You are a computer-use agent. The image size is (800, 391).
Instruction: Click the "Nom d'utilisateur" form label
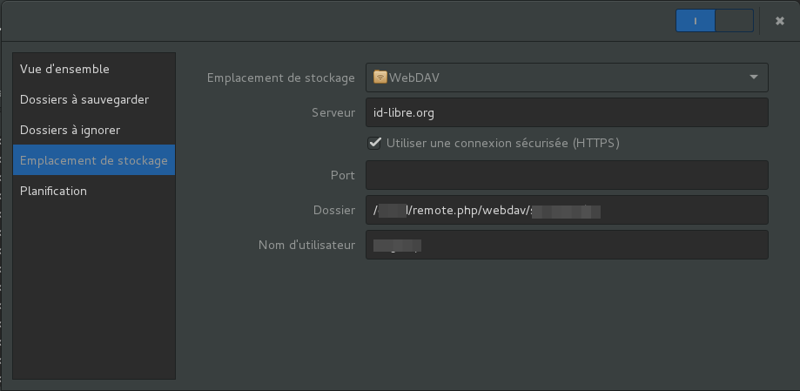coord(306,245)
